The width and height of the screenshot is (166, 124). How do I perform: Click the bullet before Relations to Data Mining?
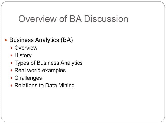pos(11,86)
